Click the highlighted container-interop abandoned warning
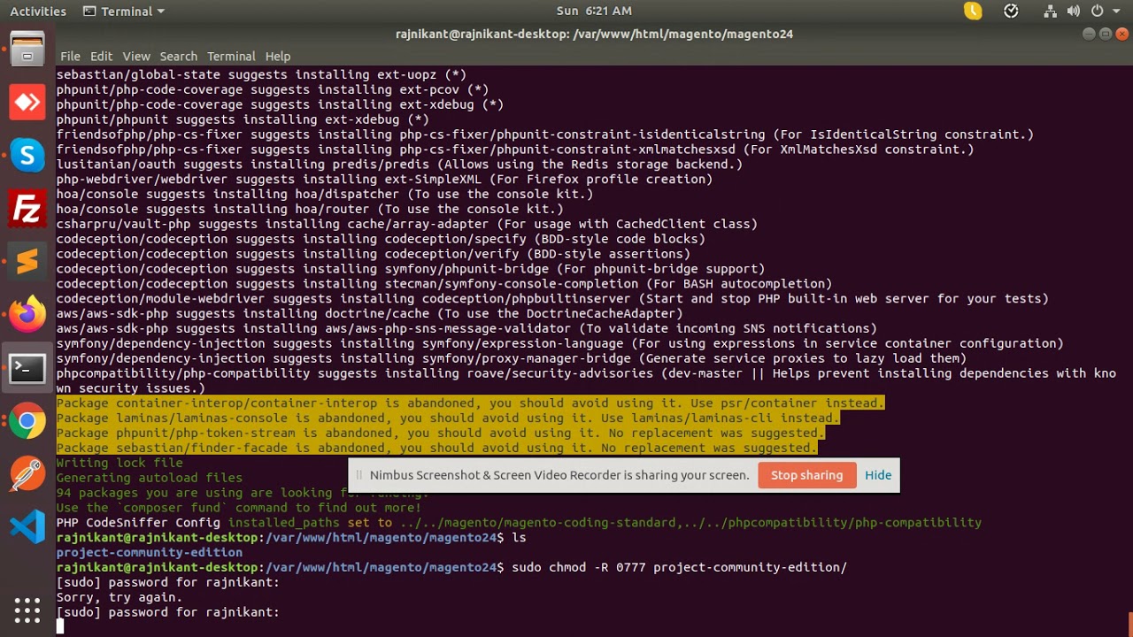 (x=470, y=403)
